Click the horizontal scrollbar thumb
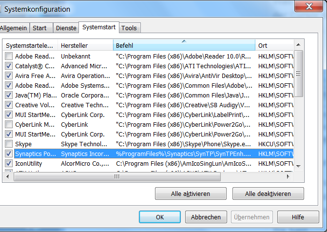This screenshot has height=232, width=327. pos(116,177)
